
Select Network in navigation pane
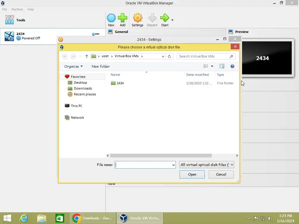tap(77, 118)
